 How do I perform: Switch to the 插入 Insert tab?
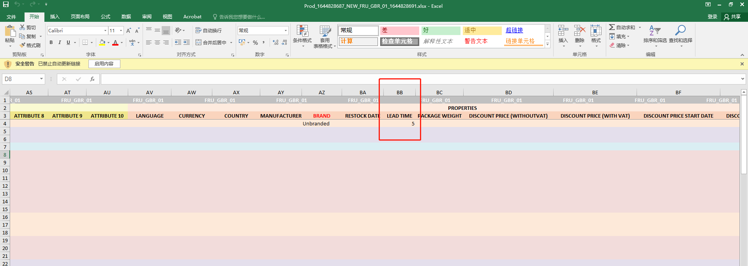[55, 17]
